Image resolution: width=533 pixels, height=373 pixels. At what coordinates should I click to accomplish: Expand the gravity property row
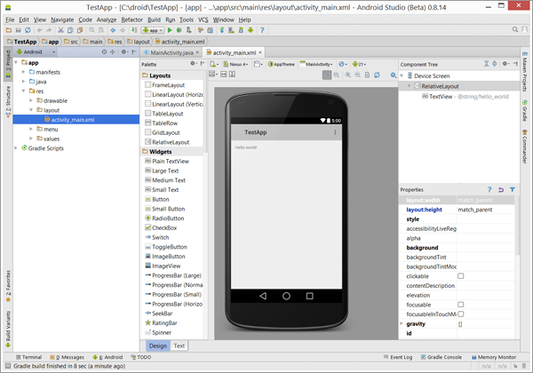pyautogui.click(x=402, y=324)
